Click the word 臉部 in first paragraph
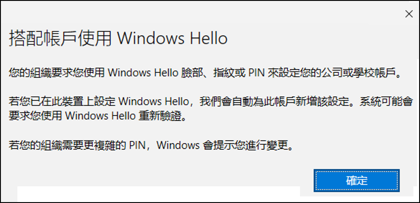The height and width of the screenshot is (203, 420). 189,72
